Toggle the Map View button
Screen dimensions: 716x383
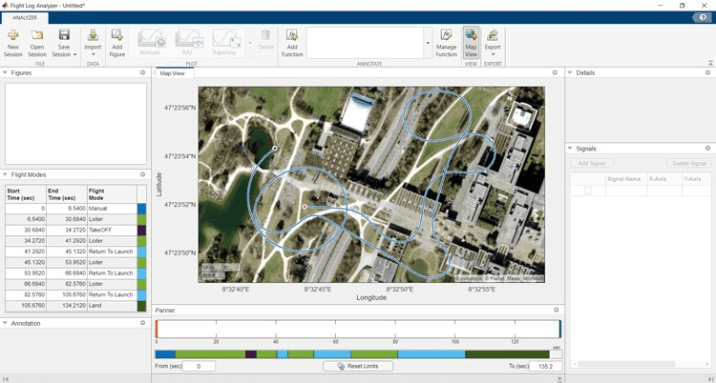point(471,35)
